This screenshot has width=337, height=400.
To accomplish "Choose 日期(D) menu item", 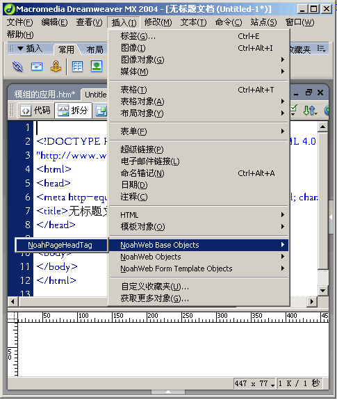I will pyautogui.click(x=199, y=185).
